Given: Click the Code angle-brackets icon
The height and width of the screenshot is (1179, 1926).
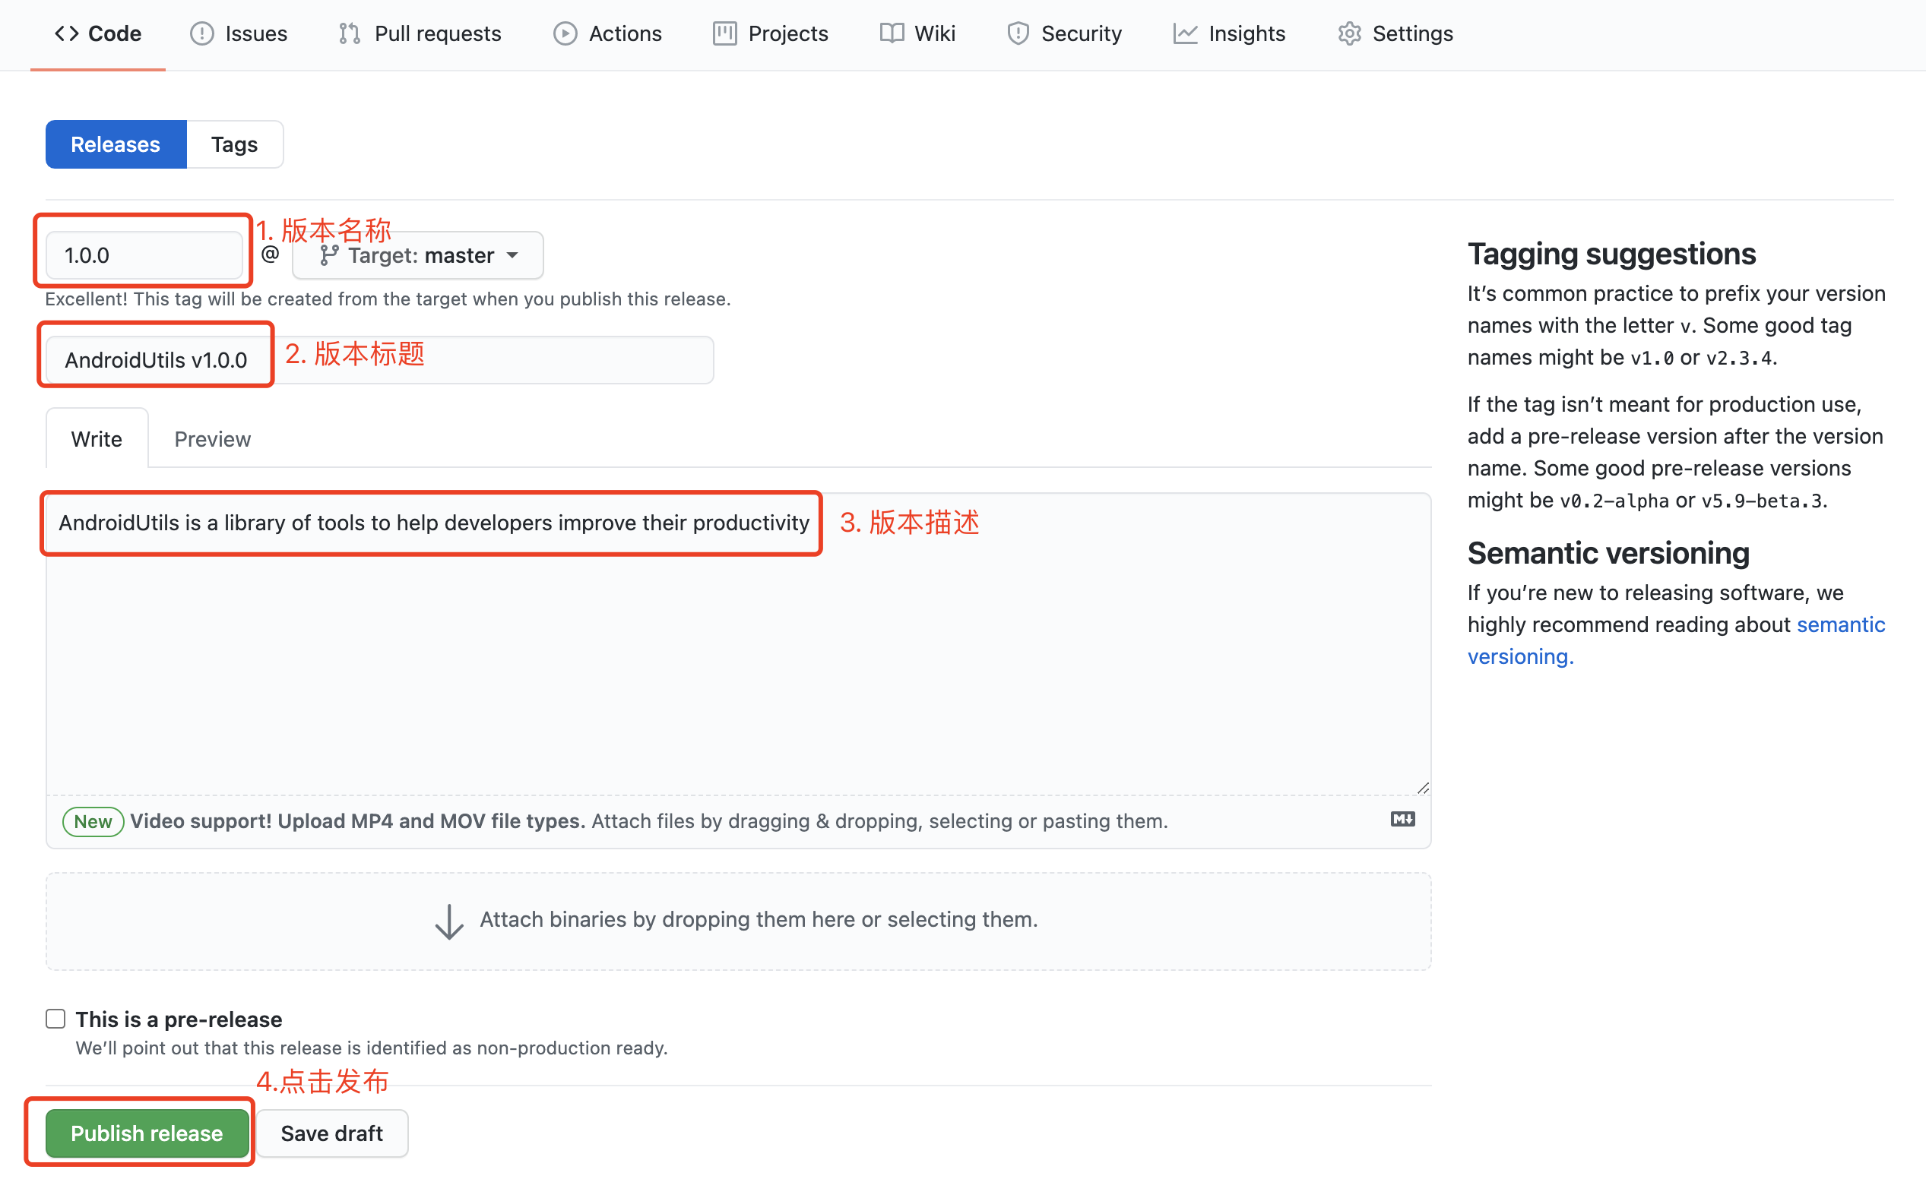Looking at the screenshot, I should [x=66, y=33].
